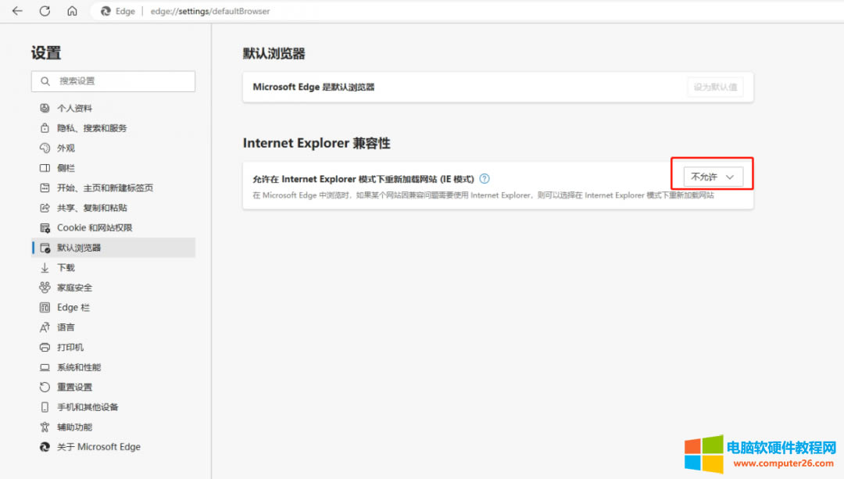Click the download arrow icon for 下载

coord(45,267)
